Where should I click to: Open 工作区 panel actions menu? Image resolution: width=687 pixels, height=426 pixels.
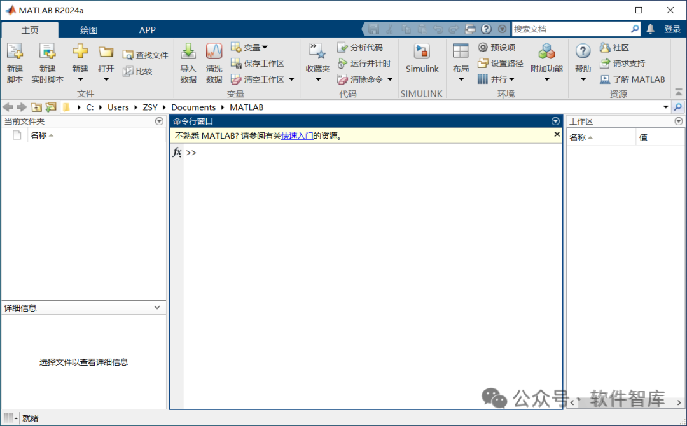(678, 121)
